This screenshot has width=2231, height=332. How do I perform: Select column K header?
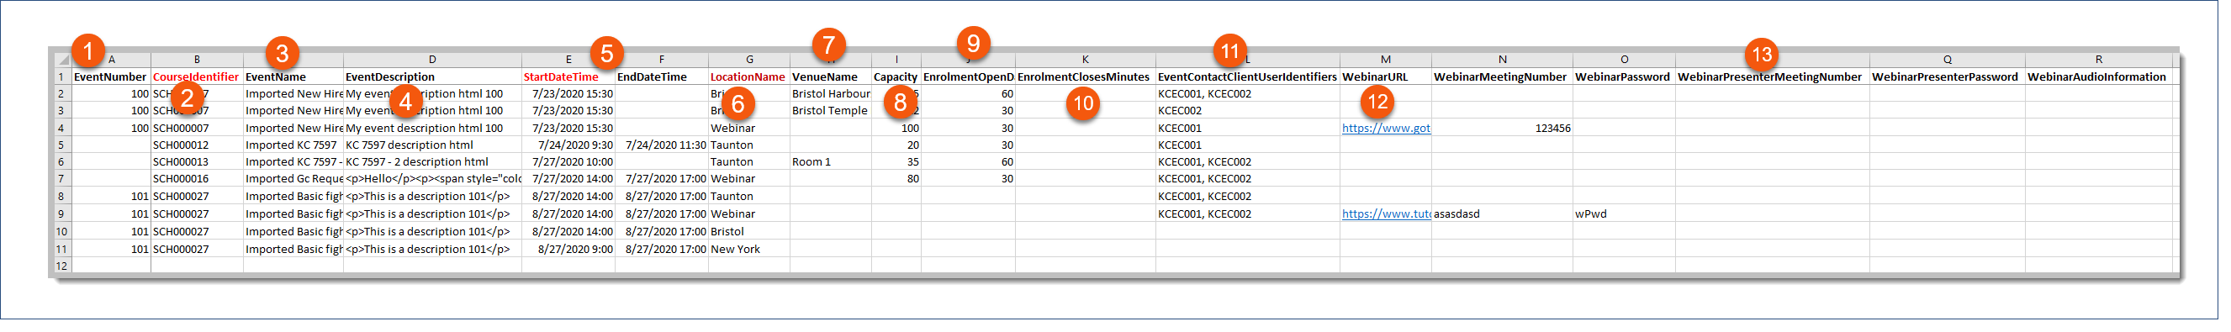coord(1085,60)
